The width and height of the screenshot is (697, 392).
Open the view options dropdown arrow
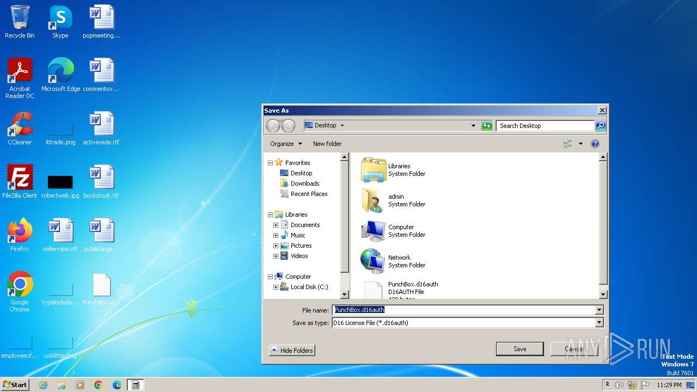(580, 144)
